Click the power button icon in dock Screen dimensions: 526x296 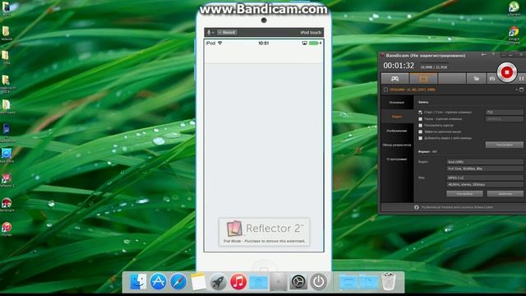click(x=318, y=281)
